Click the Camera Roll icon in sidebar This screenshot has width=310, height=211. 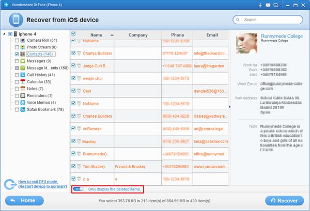pos(23,40)
